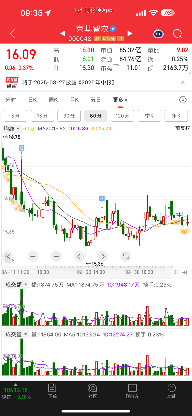Tap 60分 label in MA legend
Screen dimensions: 192x416
(x=29, y=129)
